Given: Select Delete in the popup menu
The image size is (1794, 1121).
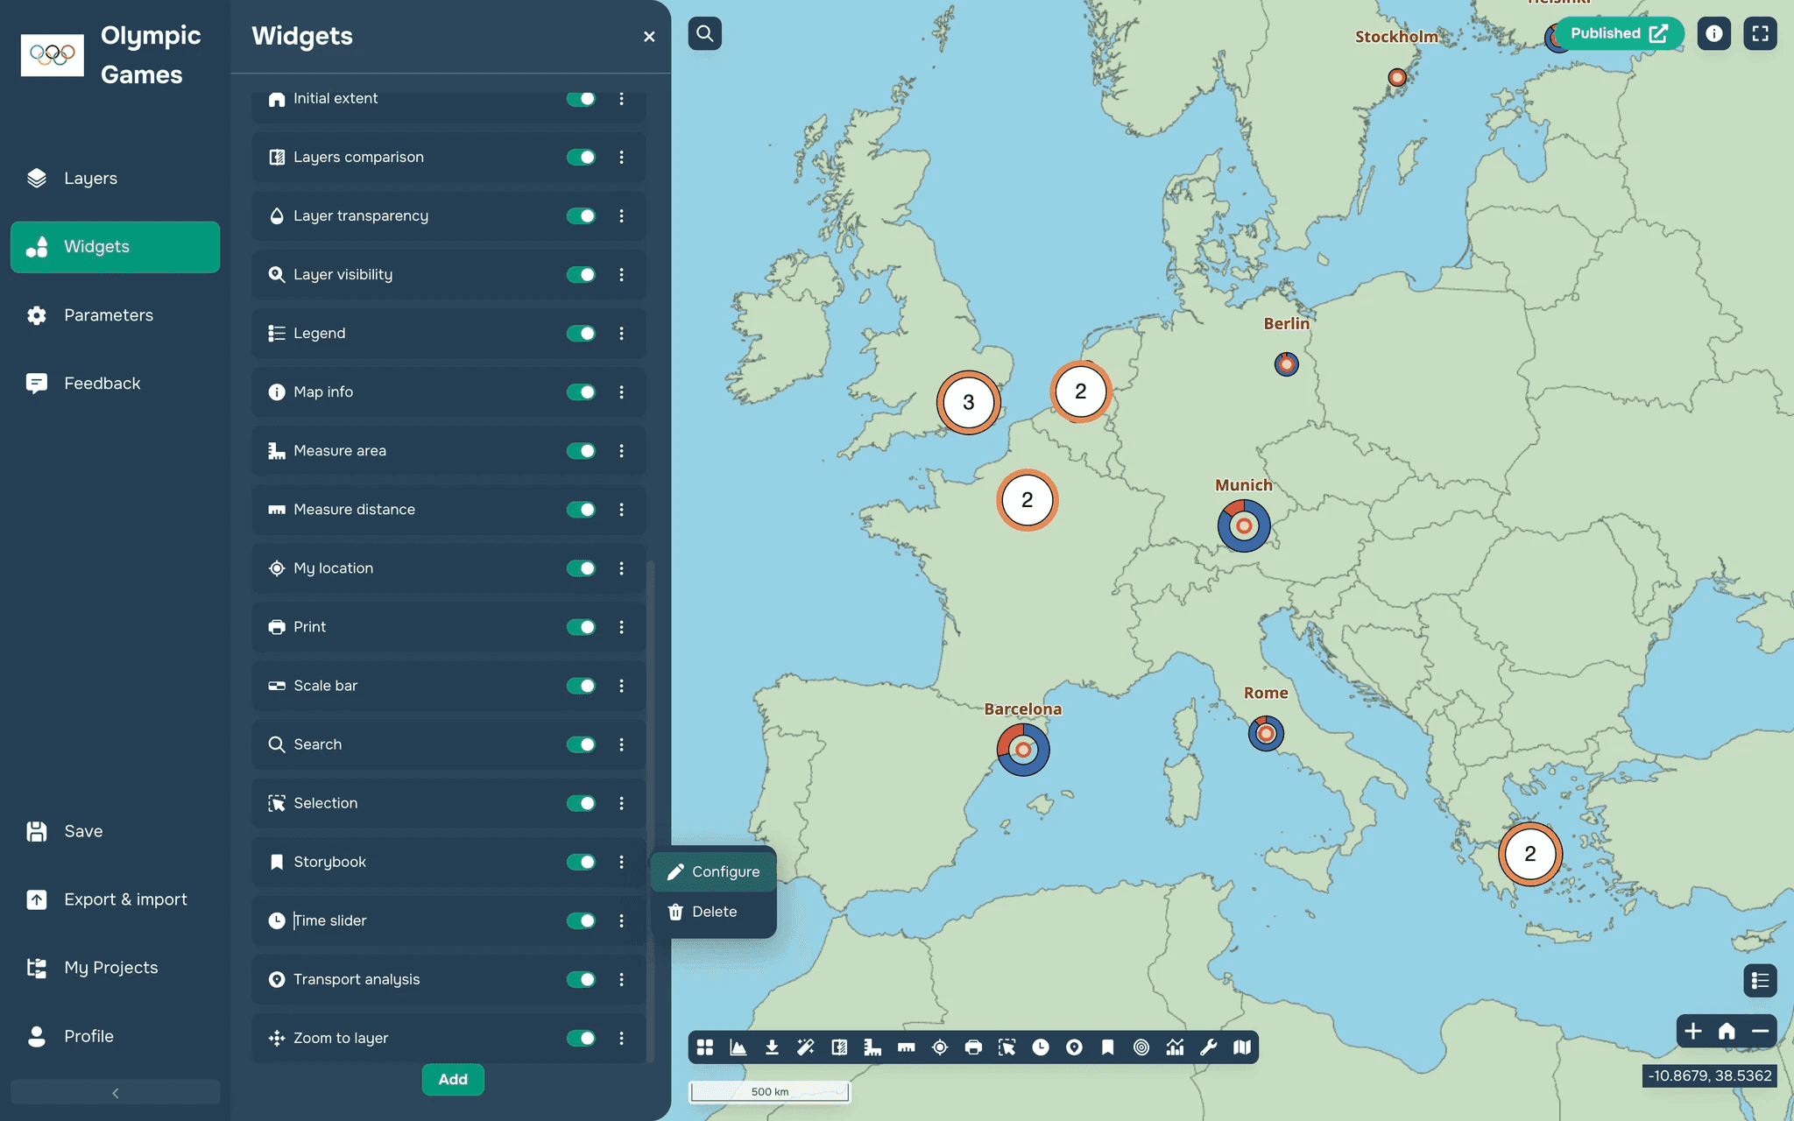Looking at the screenshot, I should tap(714, 912).
